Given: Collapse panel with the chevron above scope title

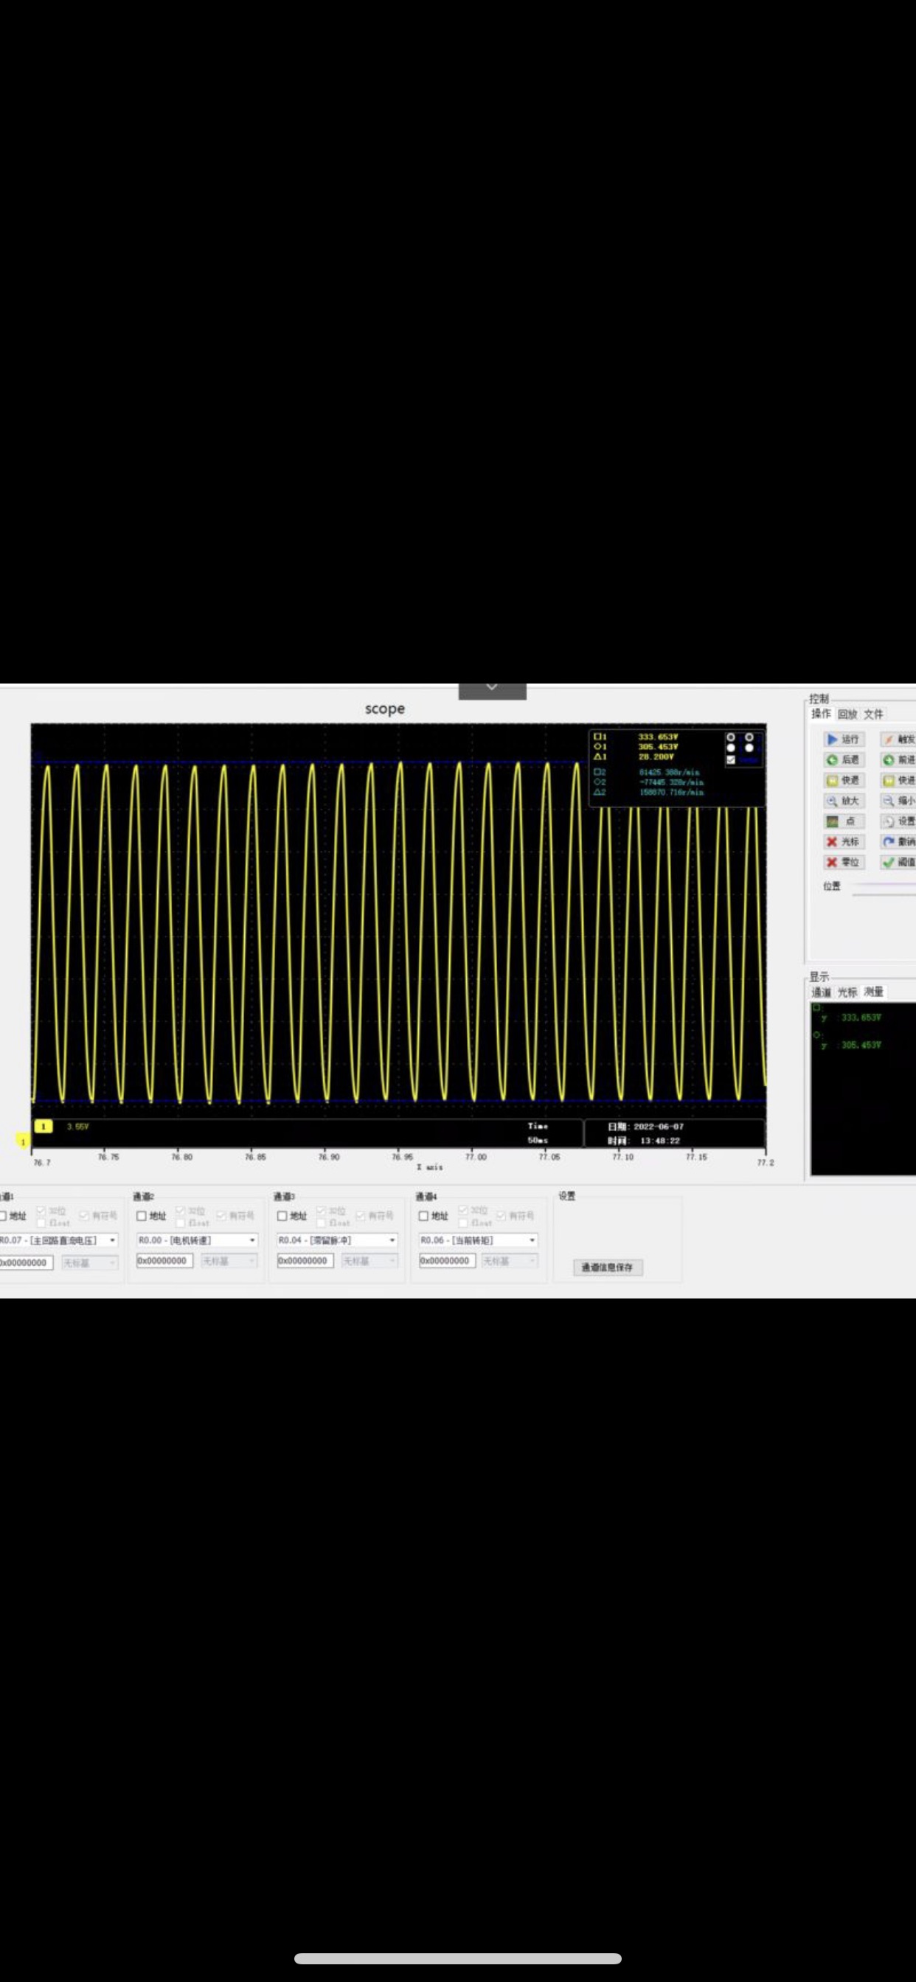Looking at the screenshot, I should 493,691.
